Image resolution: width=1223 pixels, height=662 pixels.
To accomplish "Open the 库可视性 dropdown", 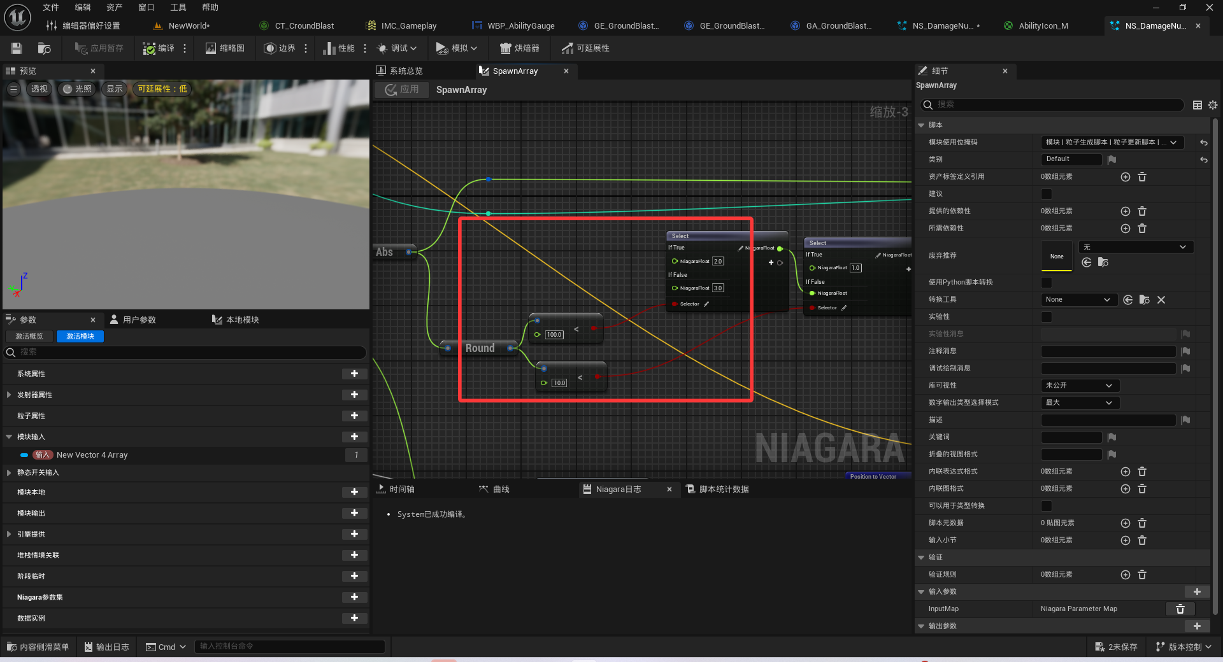I will coord(1080,385).
